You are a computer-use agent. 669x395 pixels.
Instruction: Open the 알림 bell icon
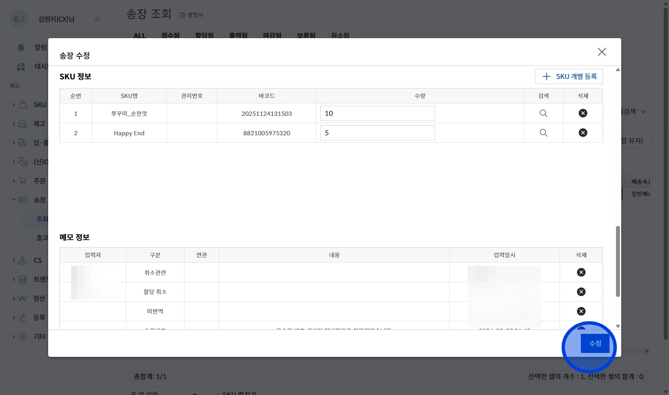(21, 47)
